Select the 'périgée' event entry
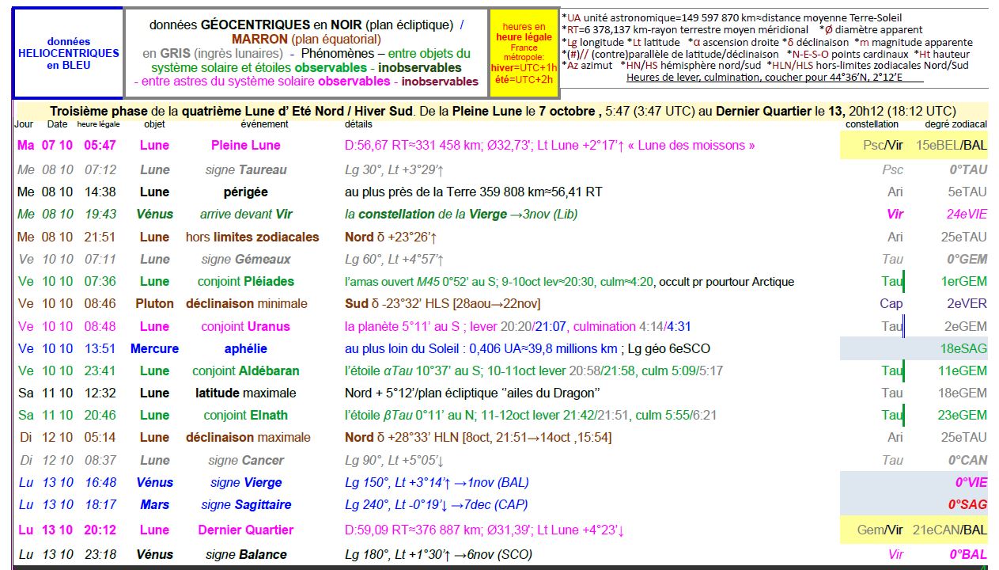Screen dimensions: 999x570 [x=245, y=192]
